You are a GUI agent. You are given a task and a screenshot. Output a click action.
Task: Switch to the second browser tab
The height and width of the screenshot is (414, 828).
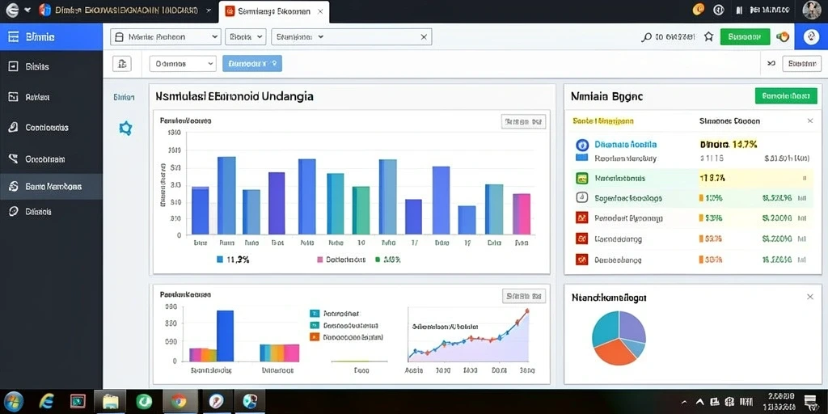coord(273,11)
